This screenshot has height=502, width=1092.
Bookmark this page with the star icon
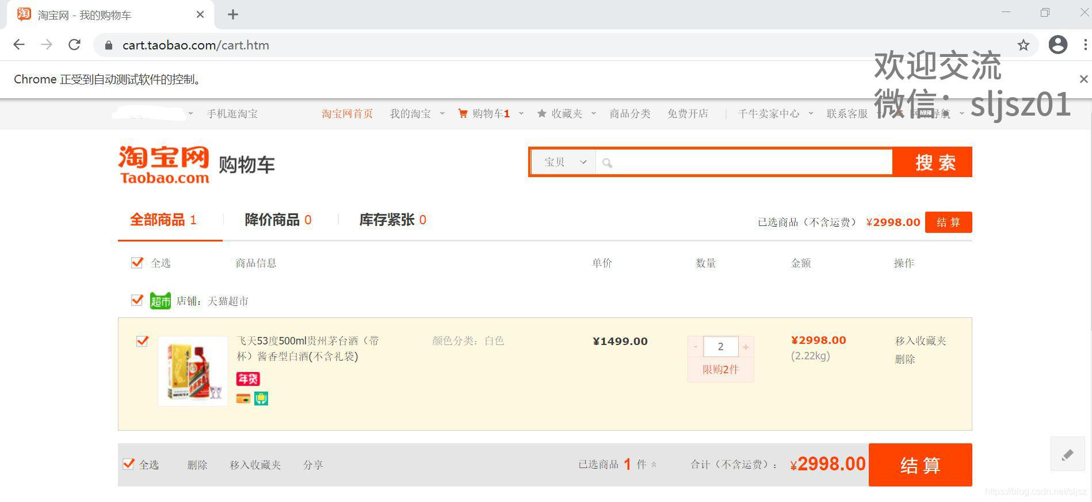click(x=1023, y=45)
